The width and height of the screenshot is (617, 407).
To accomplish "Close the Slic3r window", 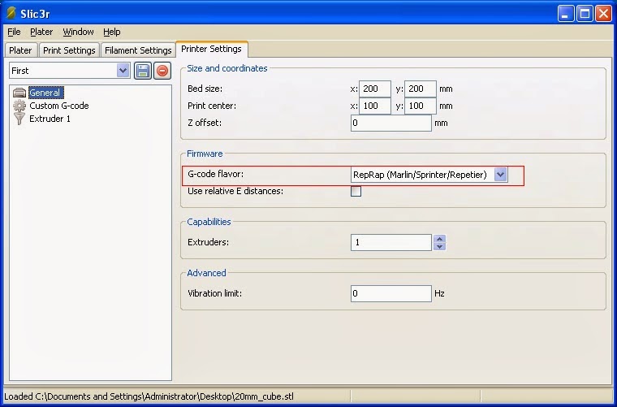I will click(x=603, y=14).
